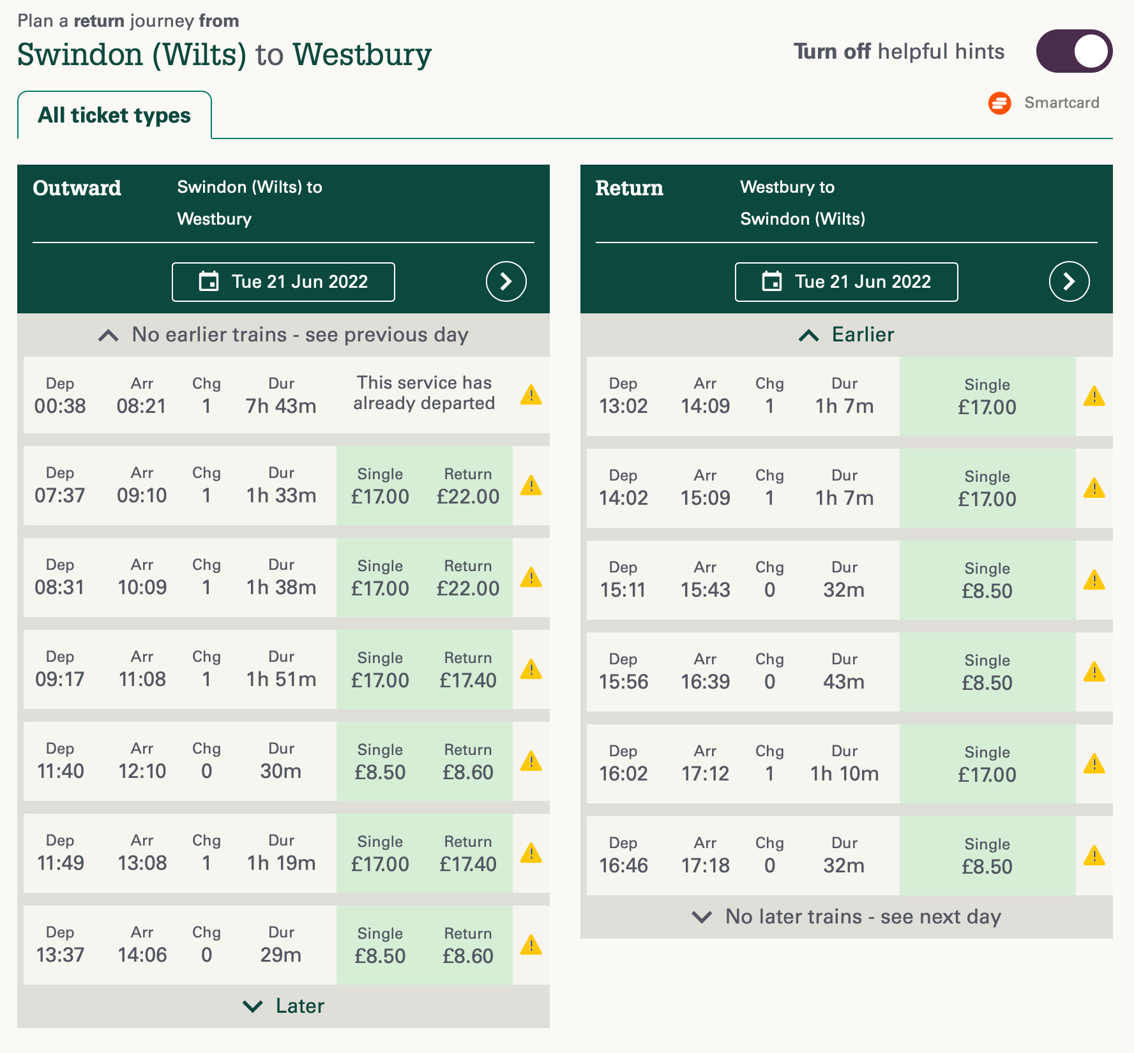Select the All ticket types tab
This screenshot has height=1053, width=1134.
pyautogui.click(x=114, y=116)
